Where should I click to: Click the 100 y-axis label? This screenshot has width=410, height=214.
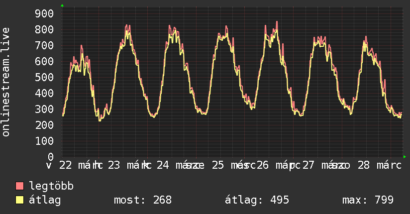(44, 141)
